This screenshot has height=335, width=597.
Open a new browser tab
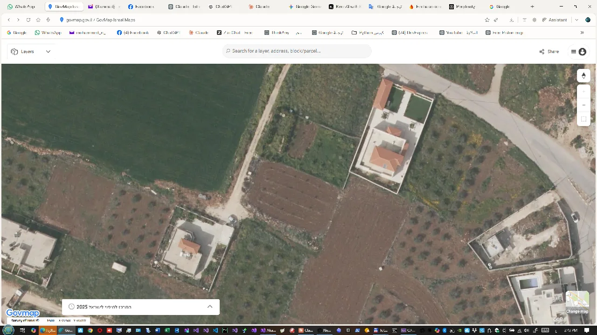[533, 7]
